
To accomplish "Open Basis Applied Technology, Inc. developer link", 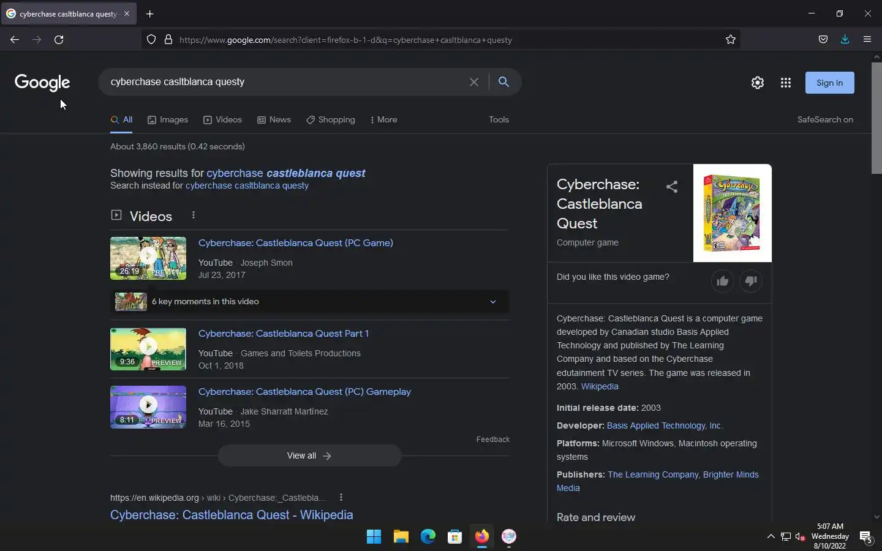I will pyautogui.click(x=665, y=425).
